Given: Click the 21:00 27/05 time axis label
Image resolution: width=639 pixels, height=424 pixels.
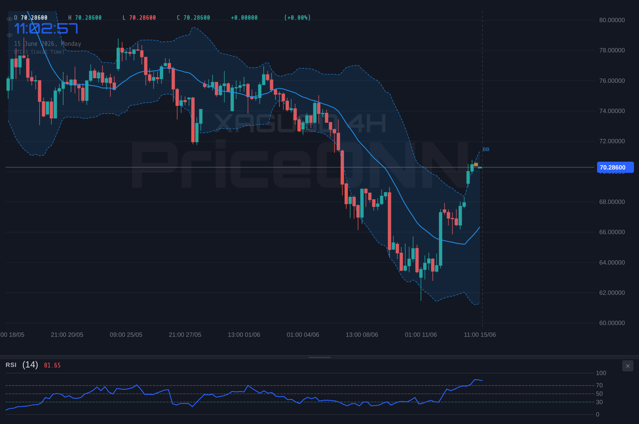Looking at the screenshot, I should tap(185, 335).
